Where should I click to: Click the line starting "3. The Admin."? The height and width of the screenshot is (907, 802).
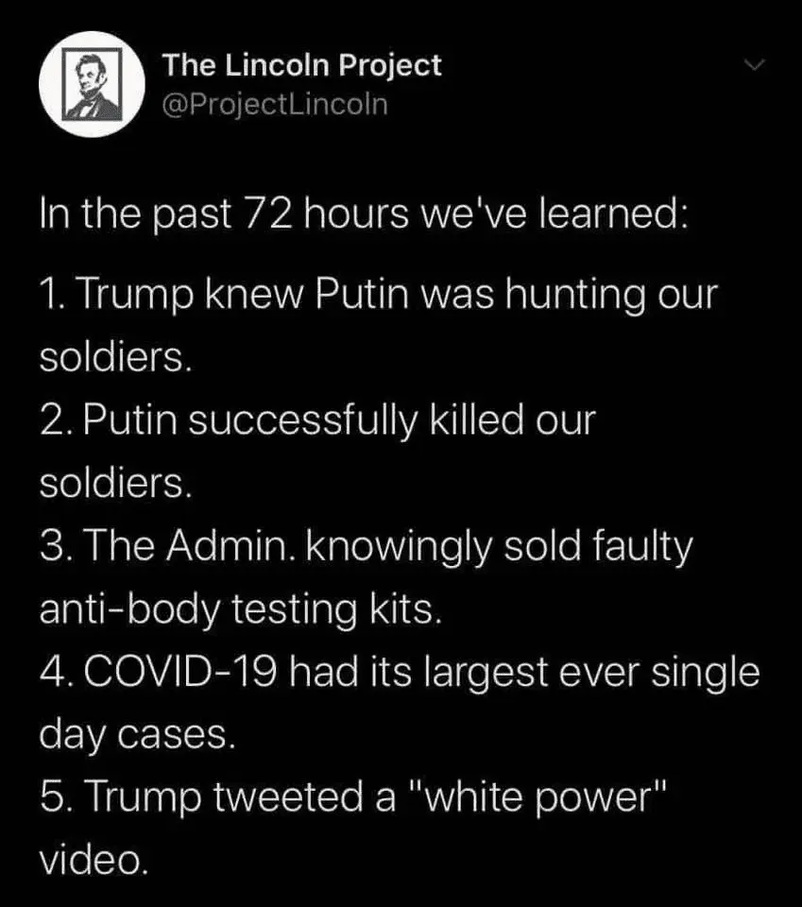366,547
